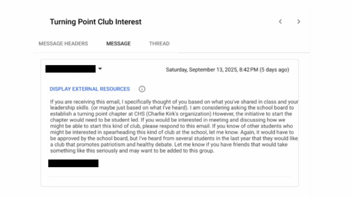Switch to the THREAD tab
Viewport: 351px width, 197px height.
pos(159,43)
